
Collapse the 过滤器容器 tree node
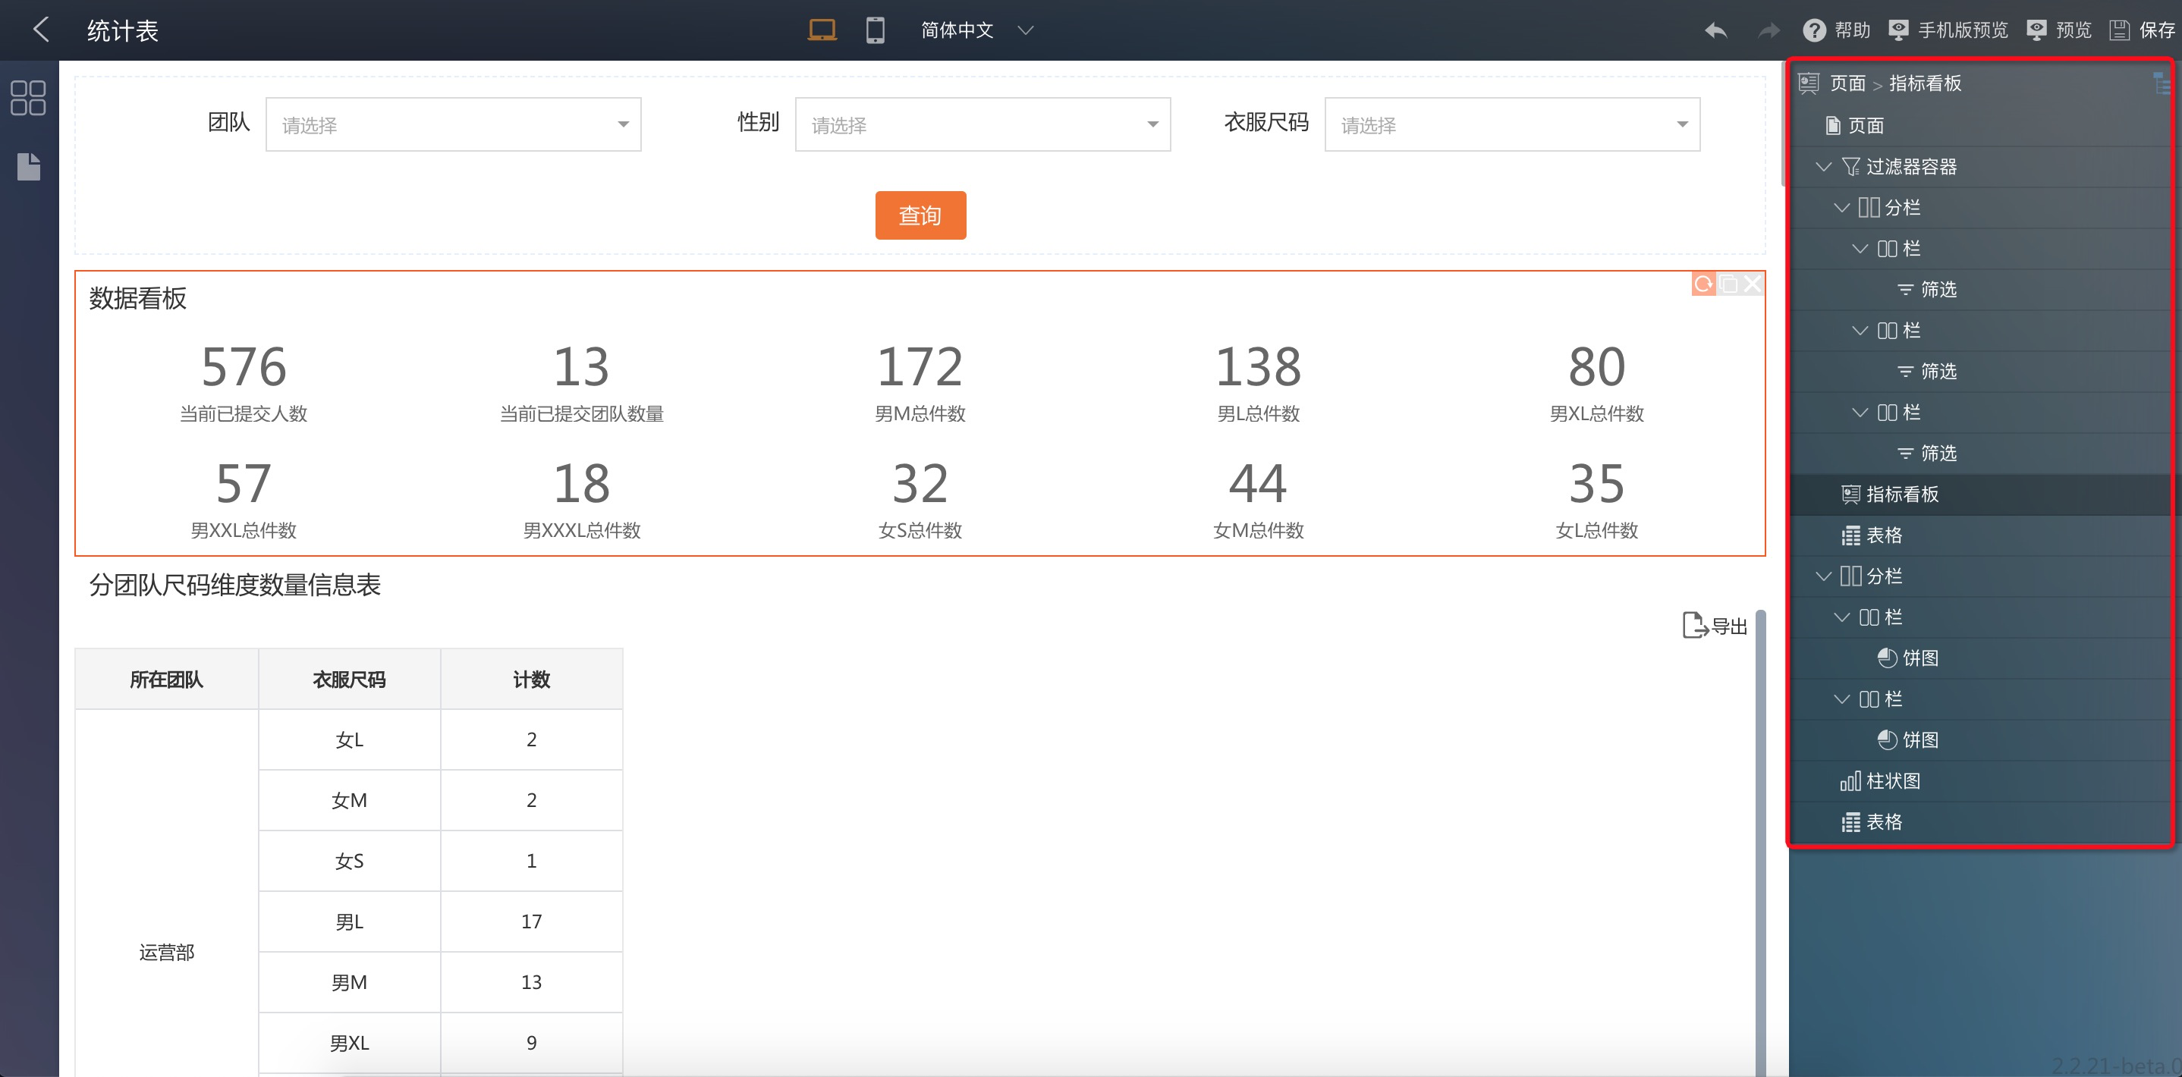(x=1824, y=167)
